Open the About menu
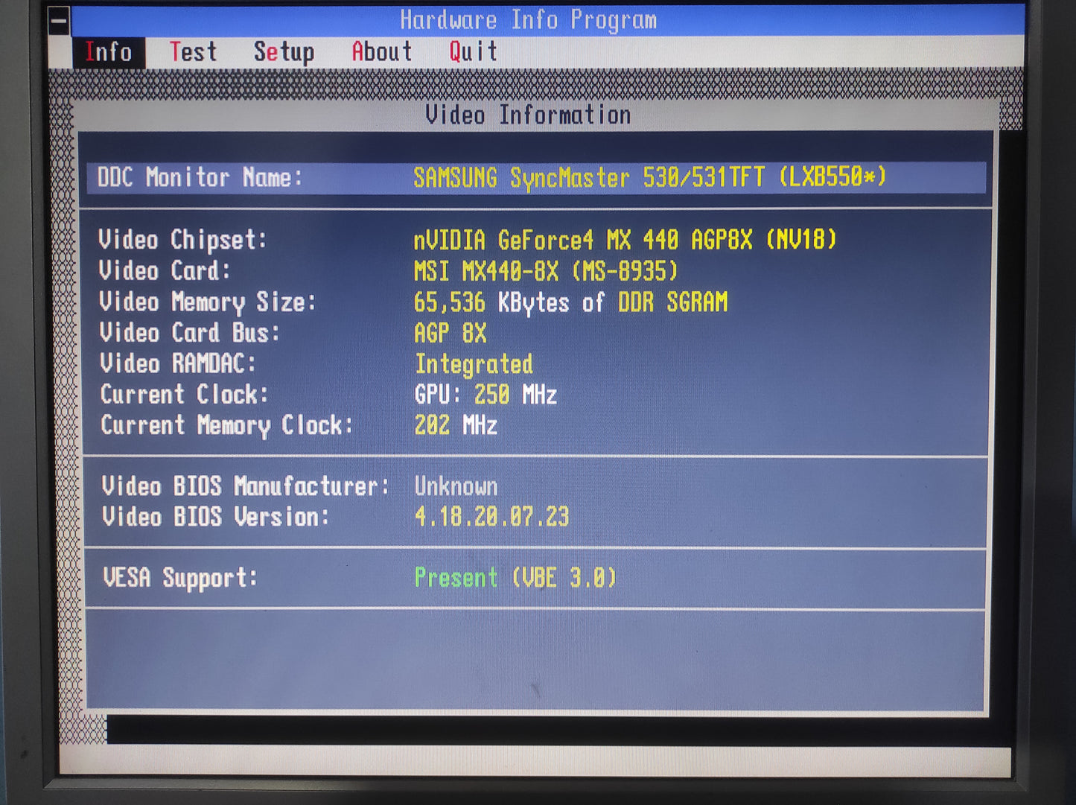The width and height of the screenshot is (1076, 805). click(x=381, y=52)
